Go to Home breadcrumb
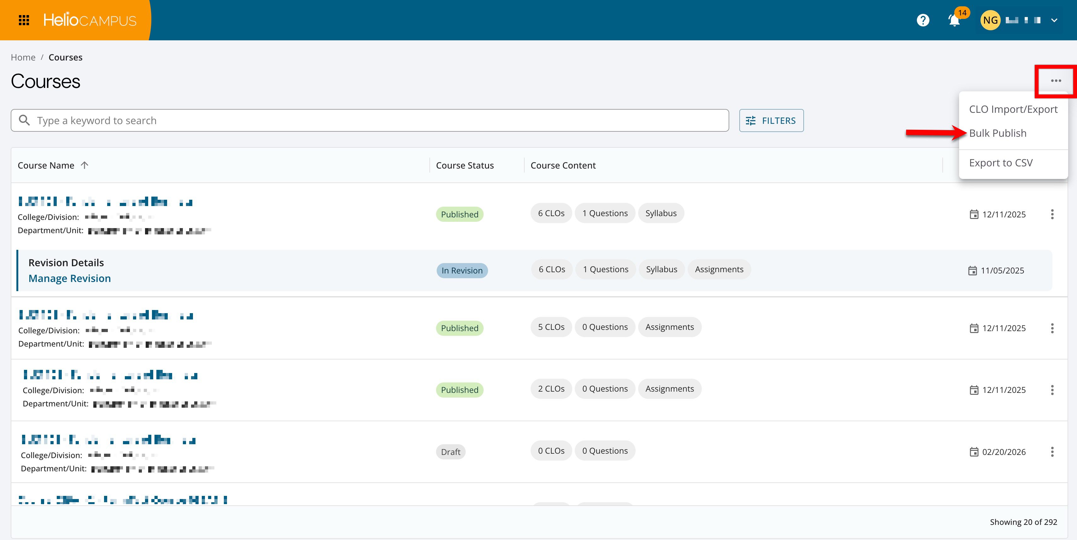Viewport: 1077px width, 540px height. 23,57
